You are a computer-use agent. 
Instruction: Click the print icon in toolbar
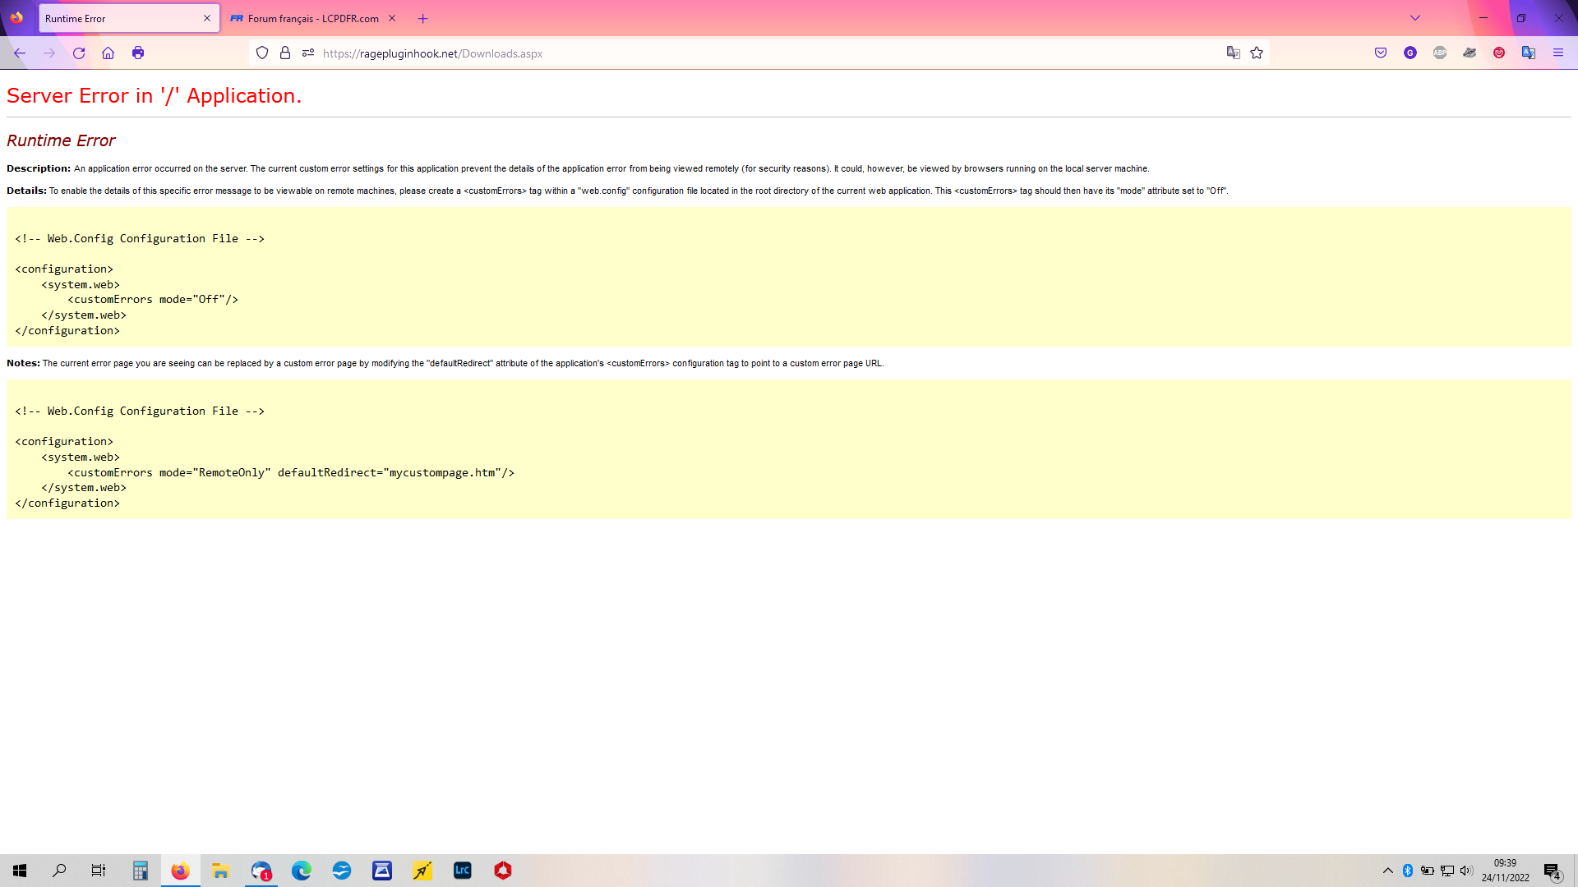138,53
